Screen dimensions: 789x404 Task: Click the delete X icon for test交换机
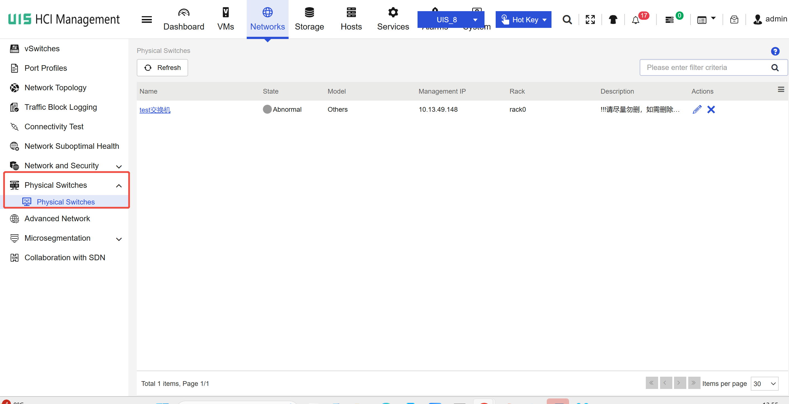pos(711,109)
